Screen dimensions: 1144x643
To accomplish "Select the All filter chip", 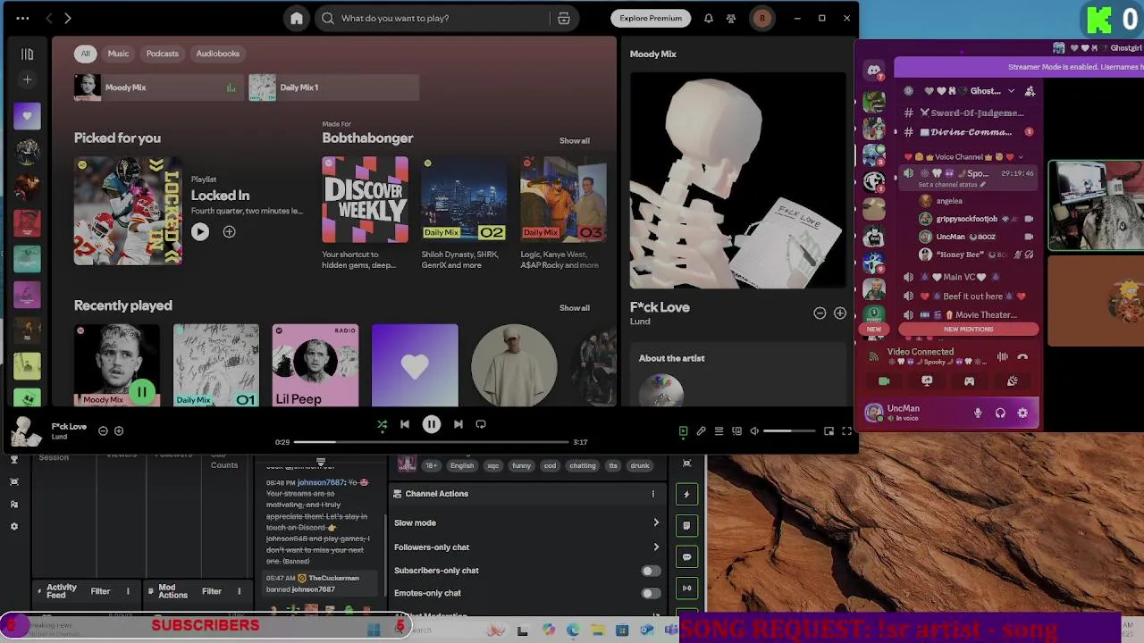I will click(86, 54).
